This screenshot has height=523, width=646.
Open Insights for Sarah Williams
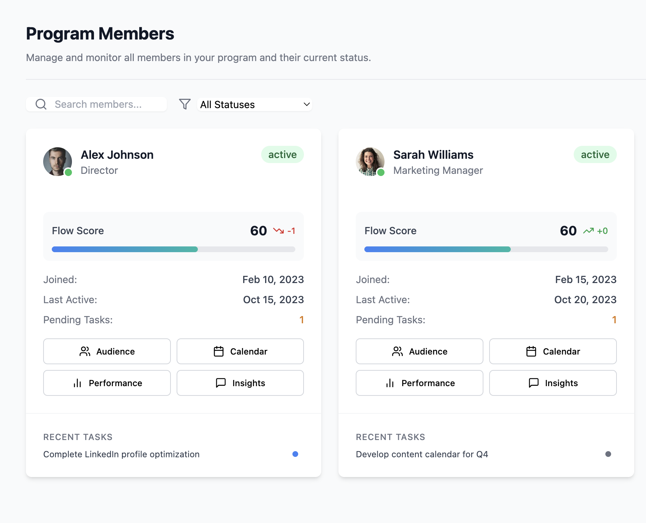click(552, 383)
